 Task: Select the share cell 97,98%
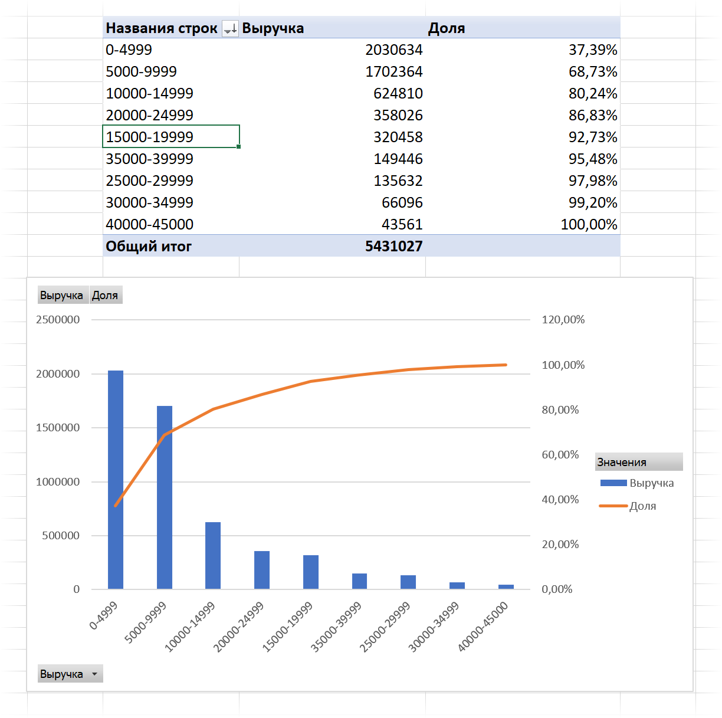point(523,181)
